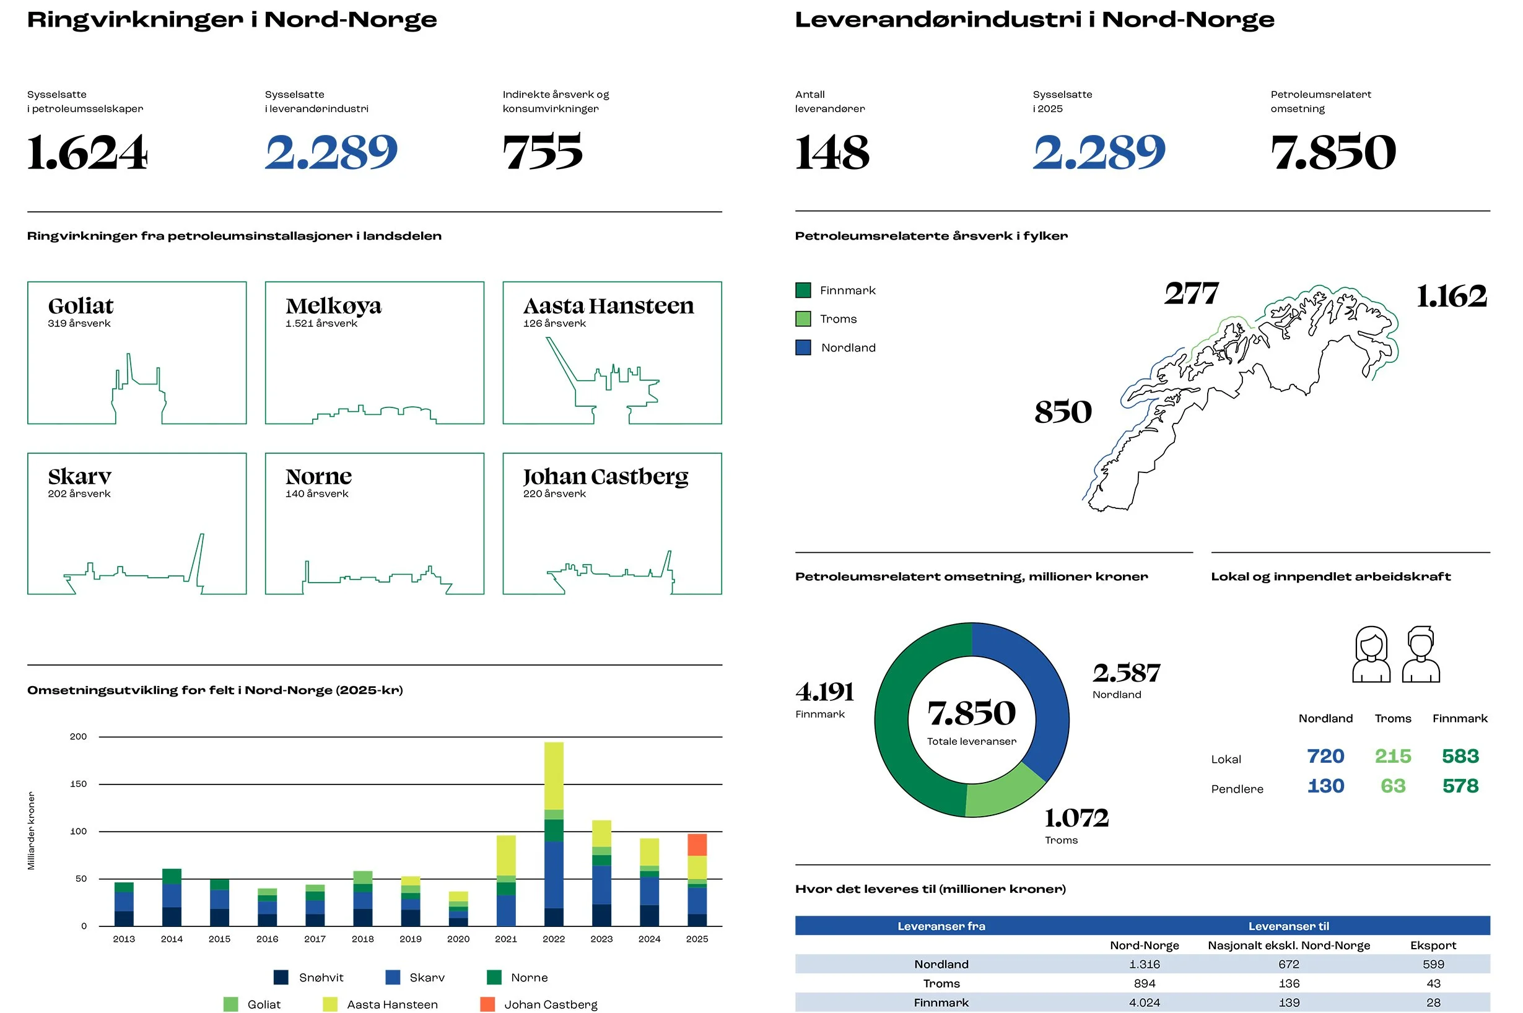
Task: Click Lokal Troms value "215"
Action: [1392, 756]
